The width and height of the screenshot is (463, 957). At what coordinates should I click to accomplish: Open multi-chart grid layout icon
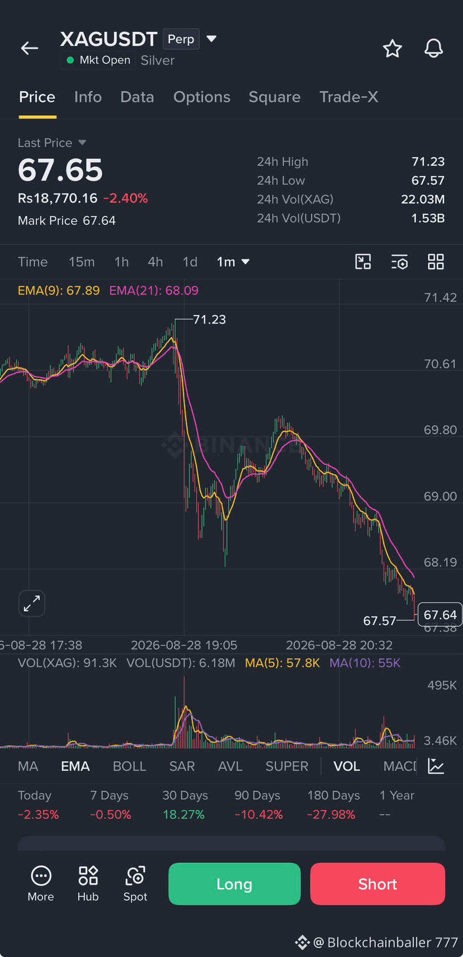[436, 262]
